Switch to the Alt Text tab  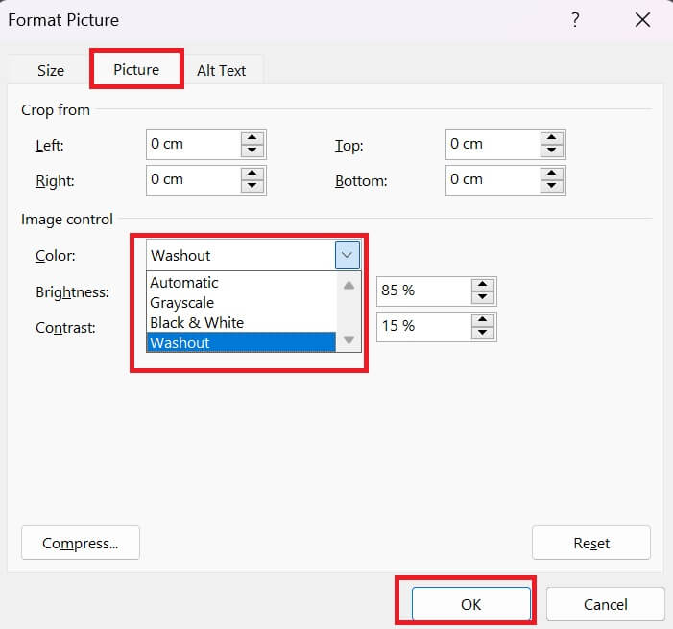click(x=222, y=70)
